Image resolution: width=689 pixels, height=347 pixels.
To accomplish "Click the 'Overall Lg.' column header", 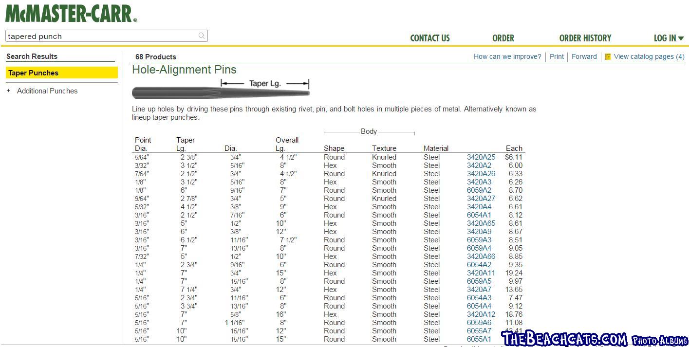I will coord(287,144).
